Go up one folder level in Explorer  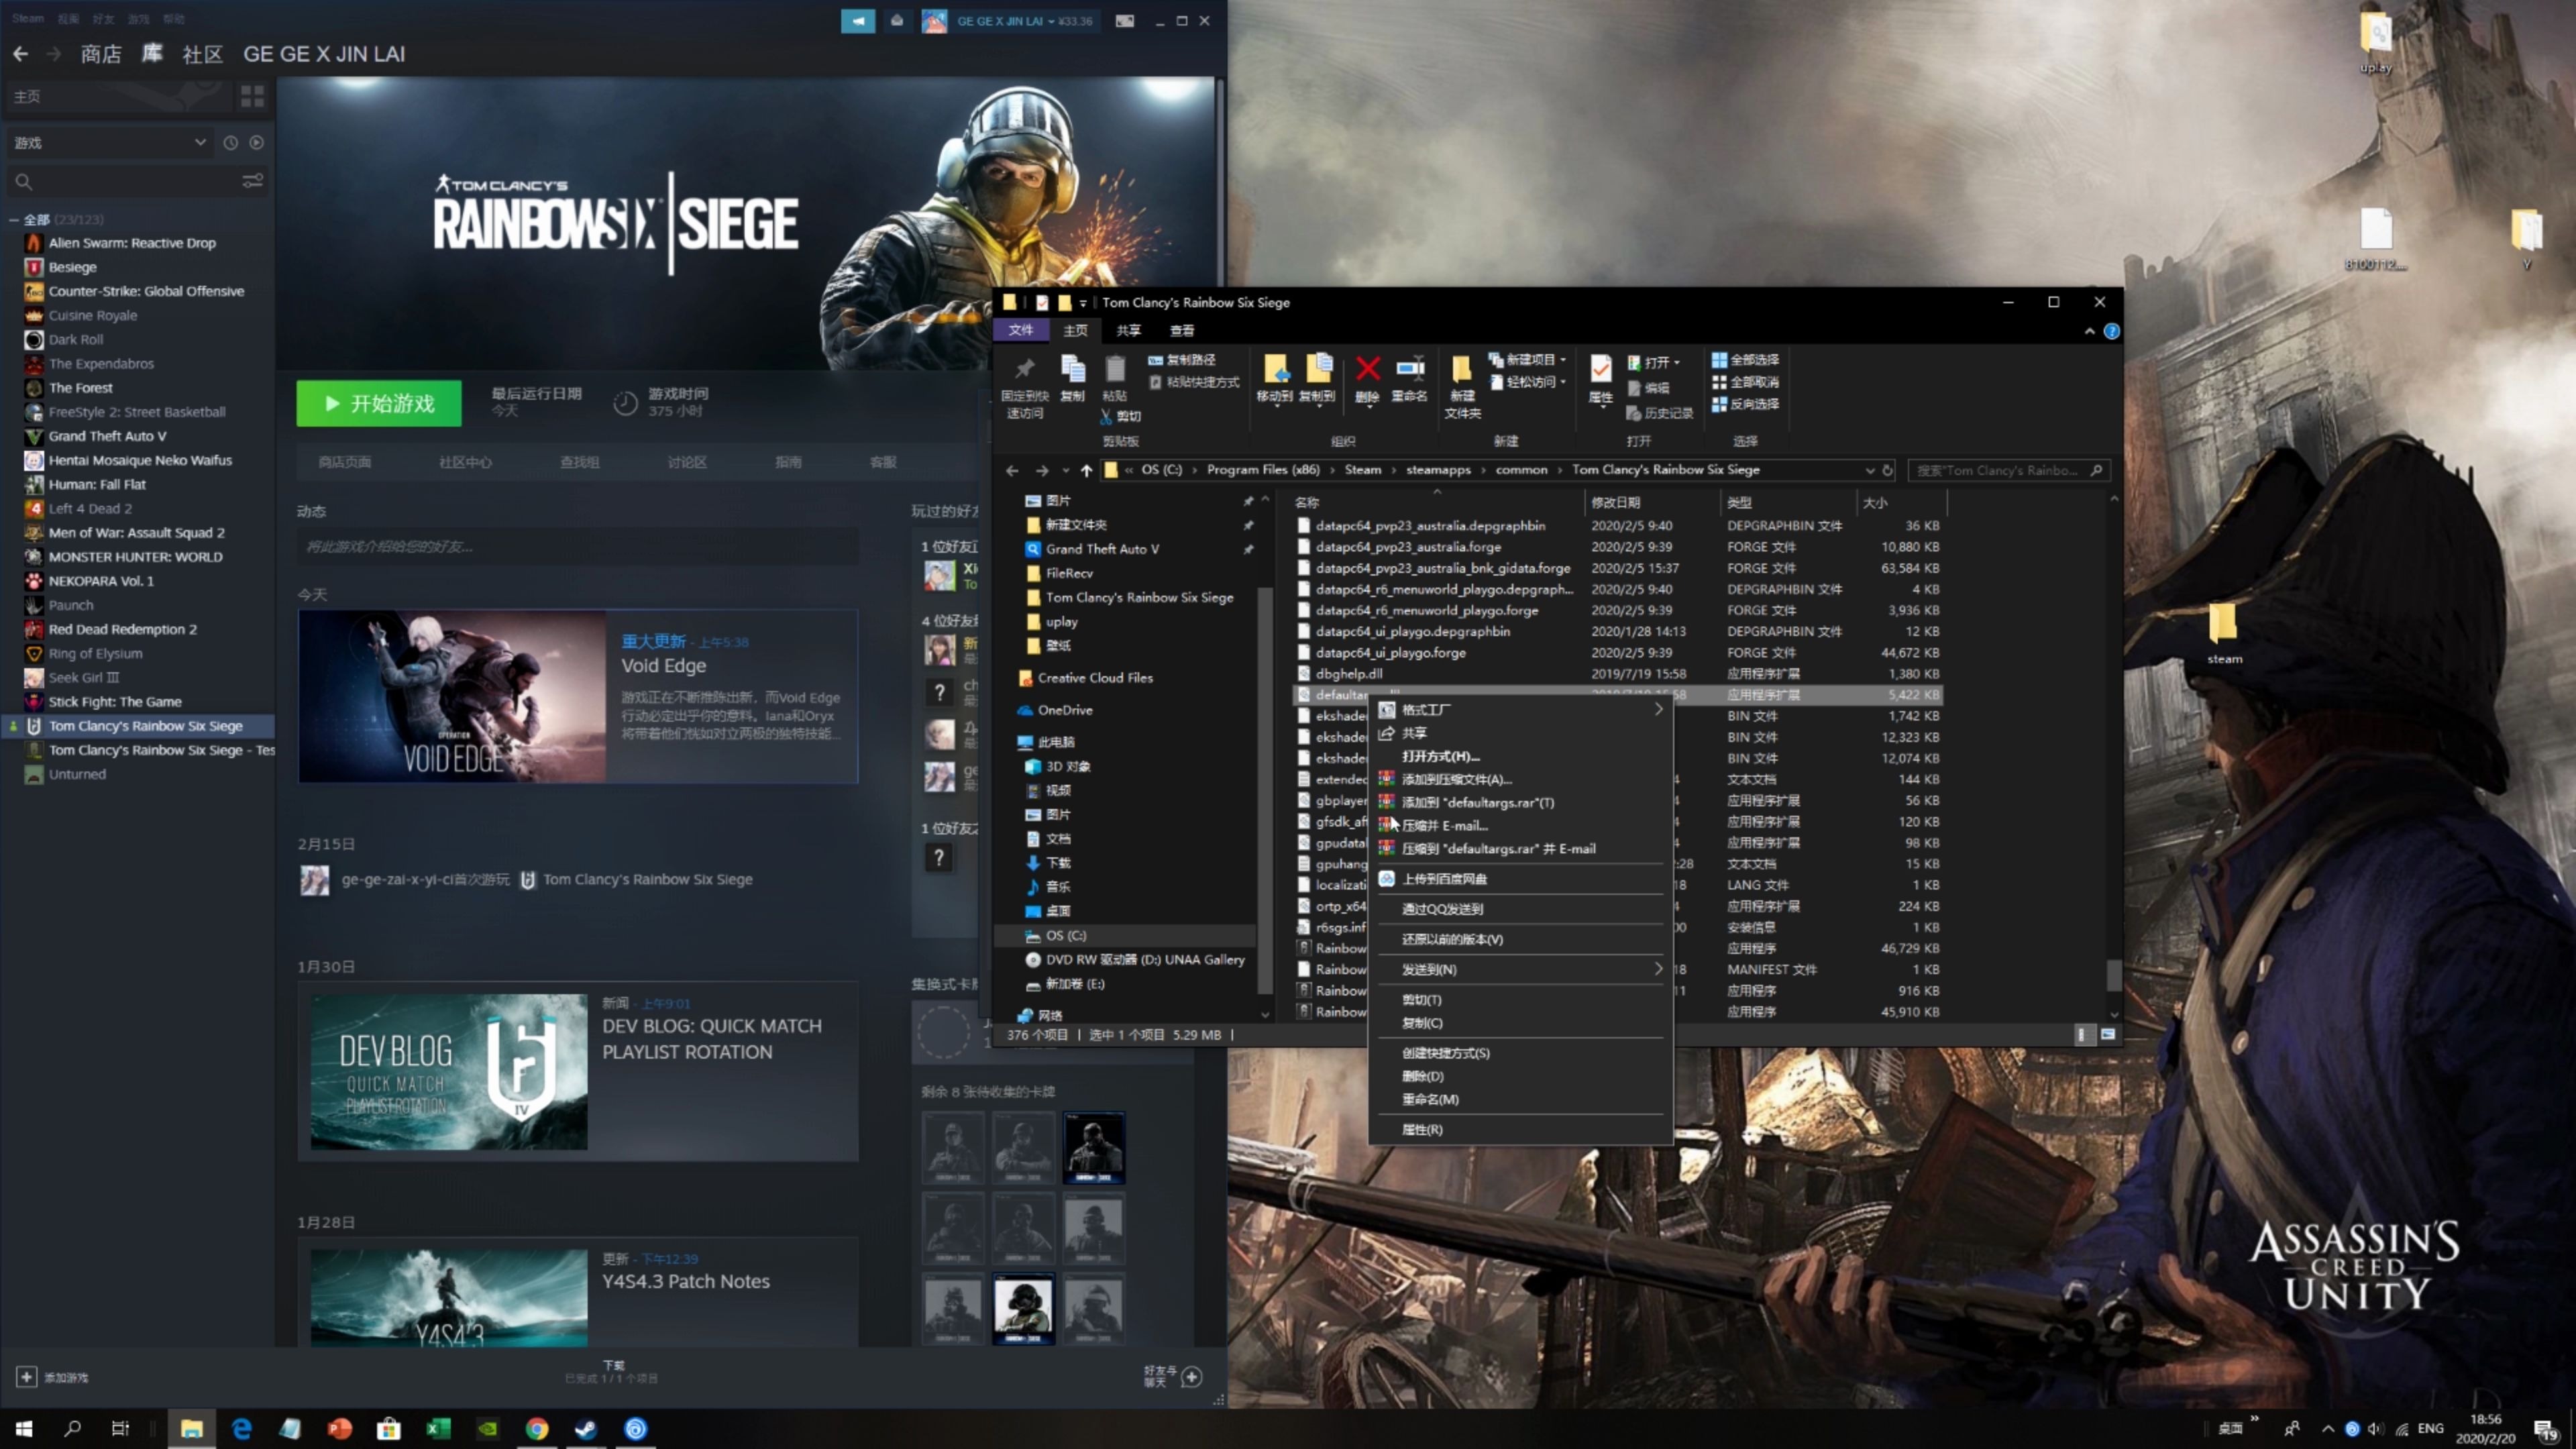[1086, 470]
